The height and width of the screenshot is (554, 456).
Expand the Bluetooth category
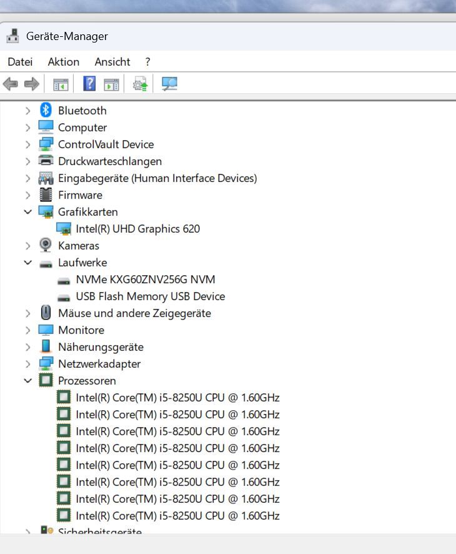[x=27, y=111]
